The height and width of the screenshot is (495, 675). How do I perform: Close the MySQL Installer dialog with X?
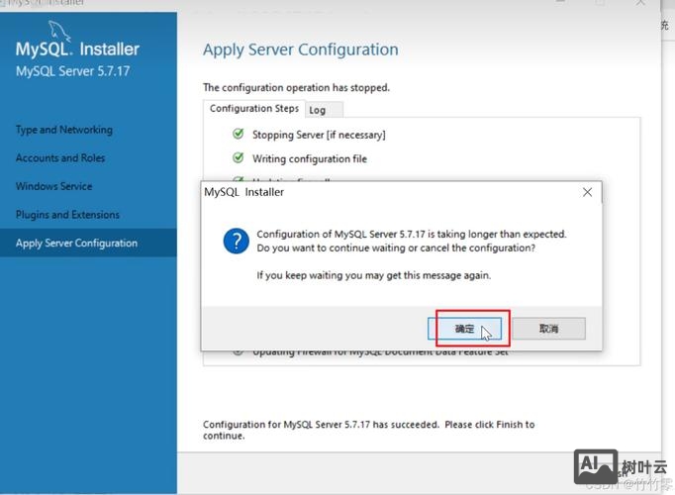(x=587, y=192)
